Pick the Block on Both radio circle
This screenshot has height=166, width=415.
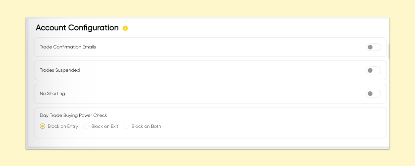(x=126, y=126)
